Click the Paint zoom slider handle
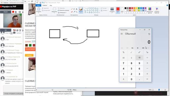The width and height of the screenshot is (170, 96). pos(159,90)
